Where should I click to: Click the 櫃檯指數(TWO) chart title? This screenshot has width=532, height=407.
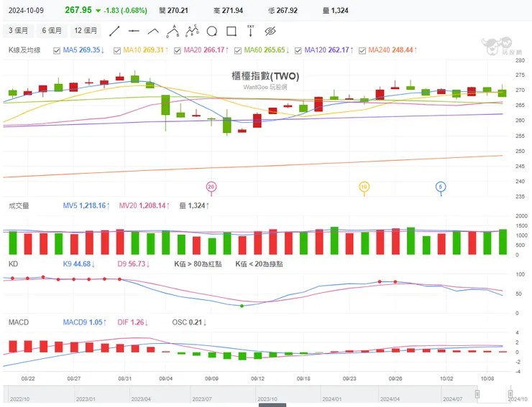coord(265,76)
